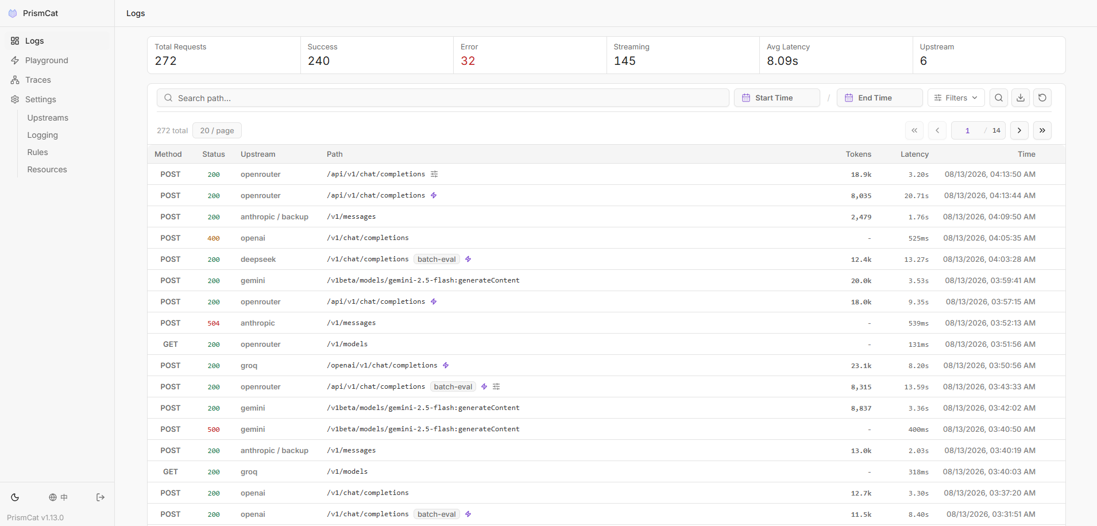Open the Start Time date picker

[777, 98]
